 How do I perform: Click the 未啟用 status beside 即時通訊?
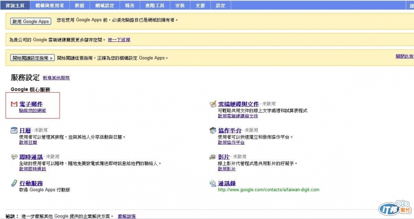click(x=53, y=157)
